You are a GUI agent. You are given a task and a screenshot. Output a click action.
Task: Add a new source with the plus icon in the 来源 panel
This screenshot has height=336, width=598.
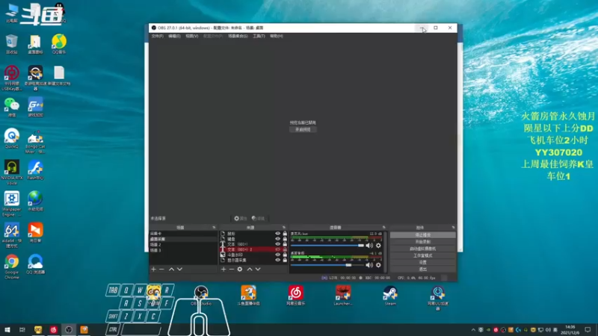[x=224, y=270]
